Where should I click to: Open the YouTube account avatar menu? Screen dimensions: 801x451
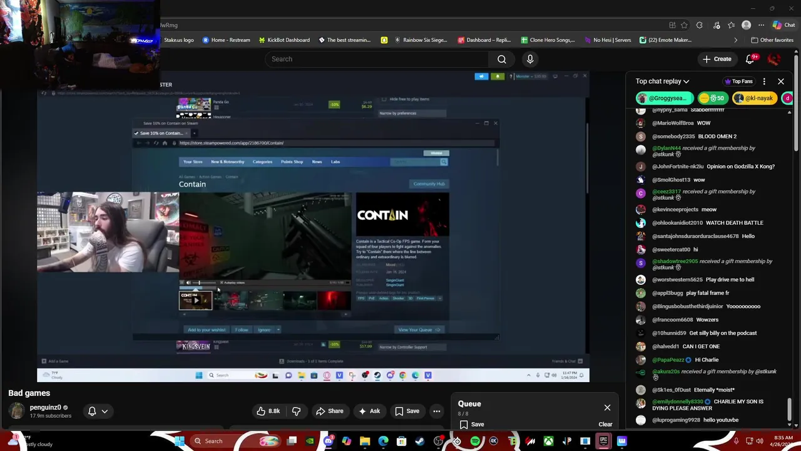click(x=774, y=59)
